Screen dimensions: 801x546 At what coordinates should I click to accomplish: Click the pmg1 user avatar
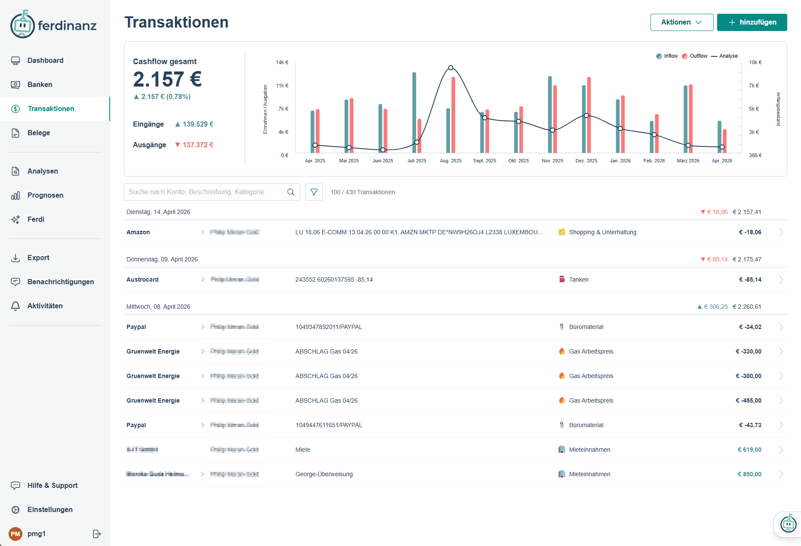15,534
